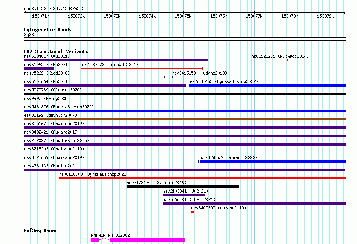
Task: Click the 153074k ruler tick label
Action: pos(147,16)
